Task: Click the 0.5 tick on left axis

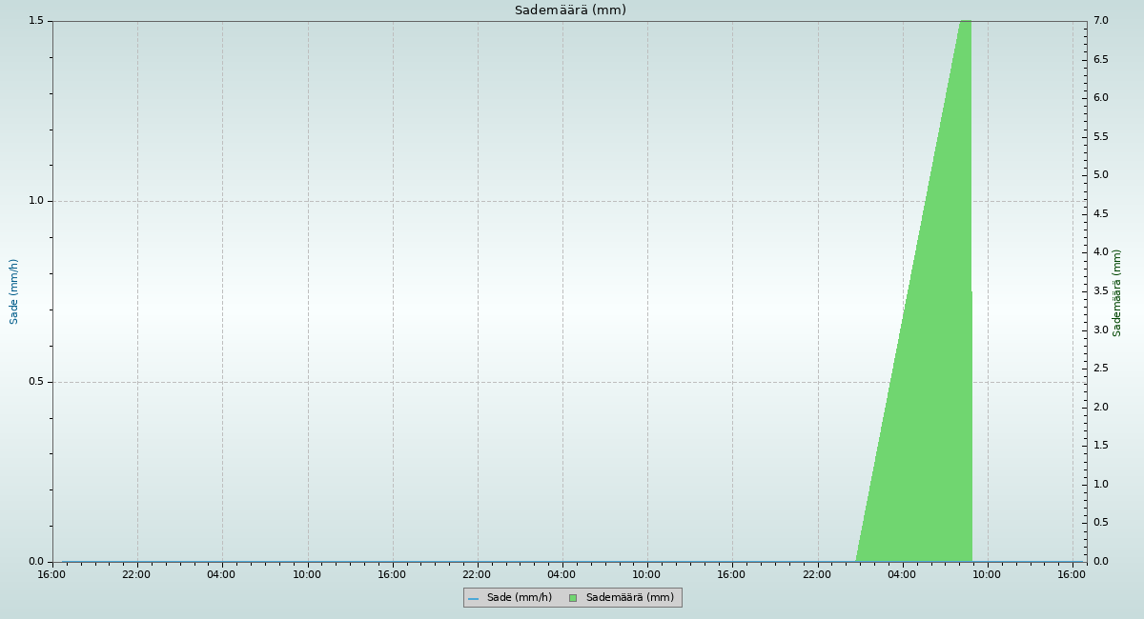Action: 37,382
